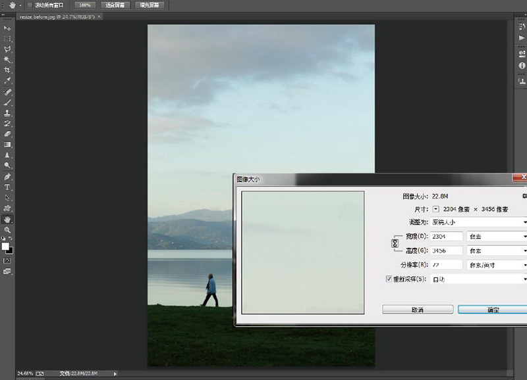Select the Pen tool

coord(8,177)
